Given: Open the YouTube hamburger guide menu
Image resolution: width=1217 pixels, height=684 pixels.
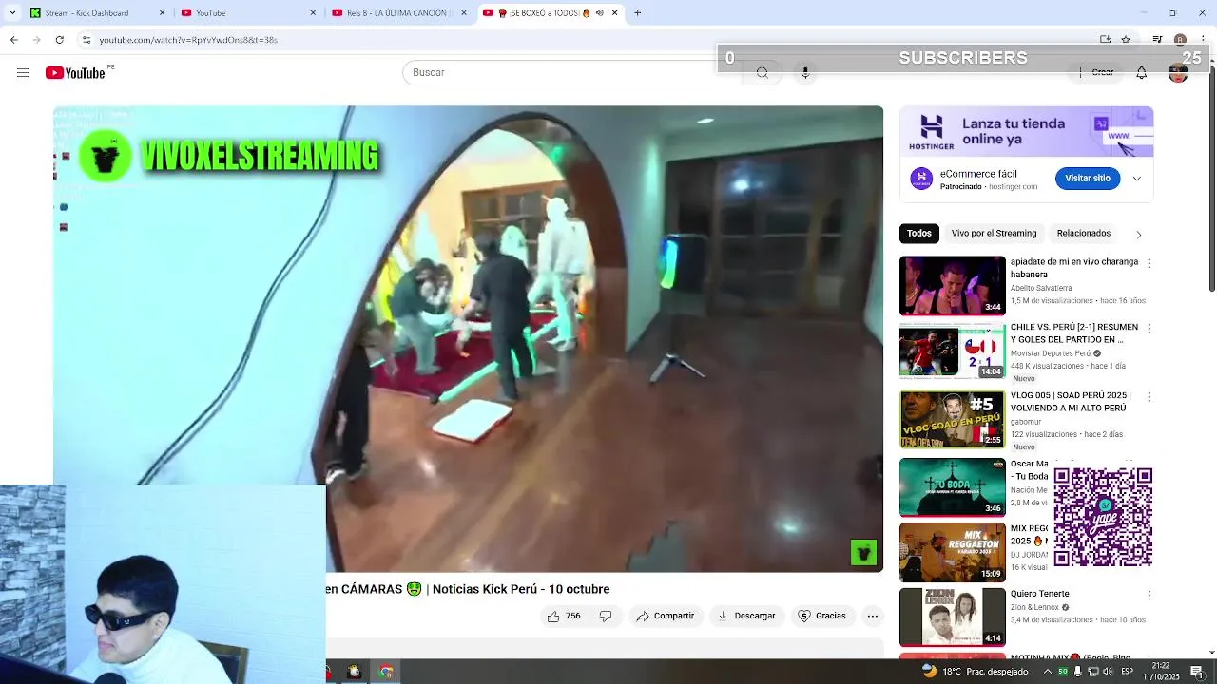Looking at the screenshot, I should tap(23, 73).
